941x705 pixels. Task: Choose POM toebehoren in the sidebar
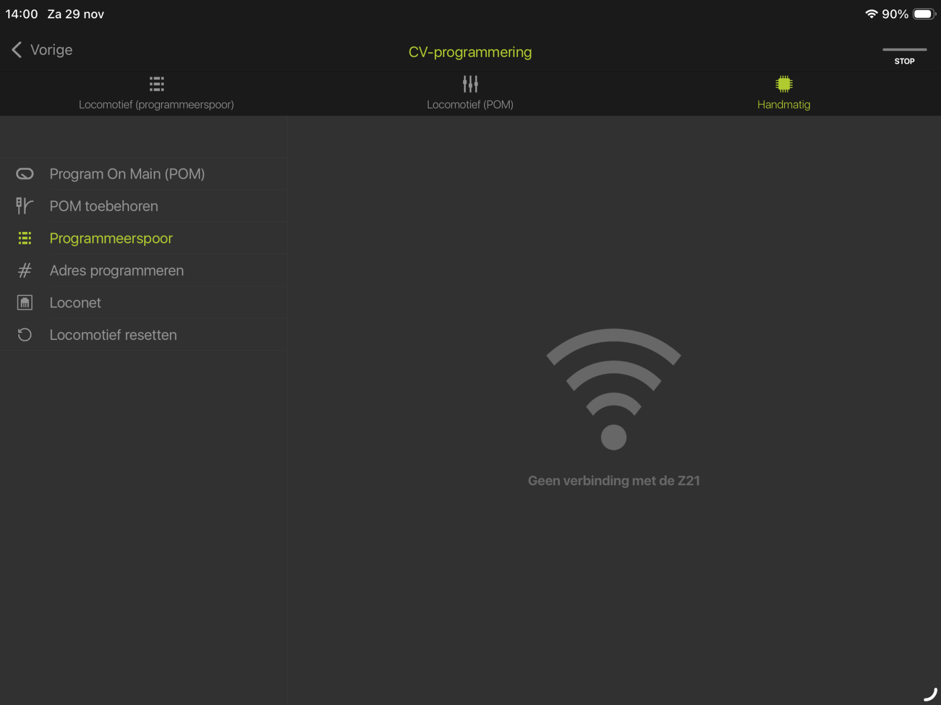pos(104,206)
